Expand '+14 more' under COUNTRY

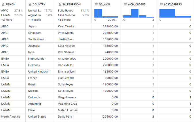pos(34,20)
